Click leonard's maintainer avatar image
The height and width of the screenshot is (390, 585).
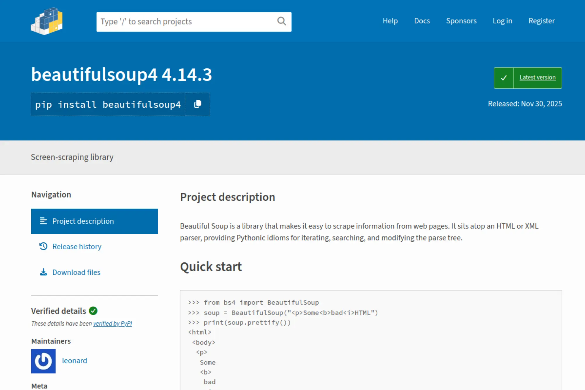[43, 361]
